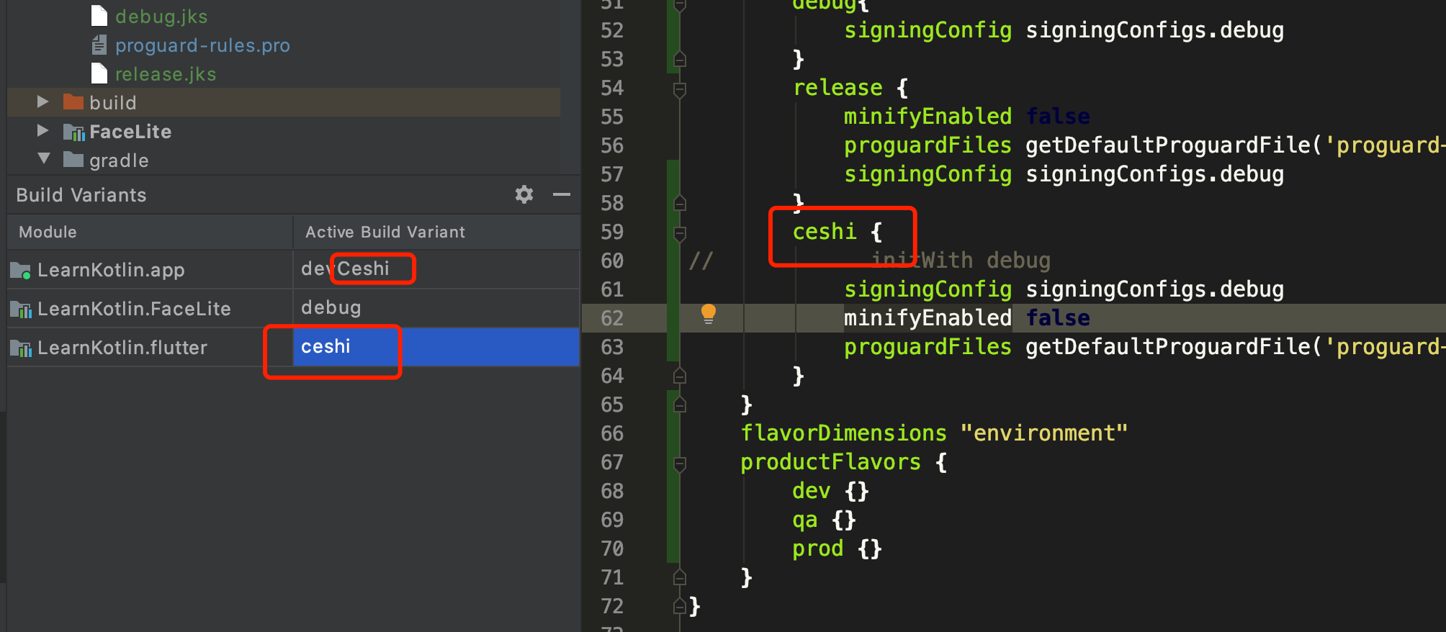
Task: Fold the release block at line 54
Action: 679,89
